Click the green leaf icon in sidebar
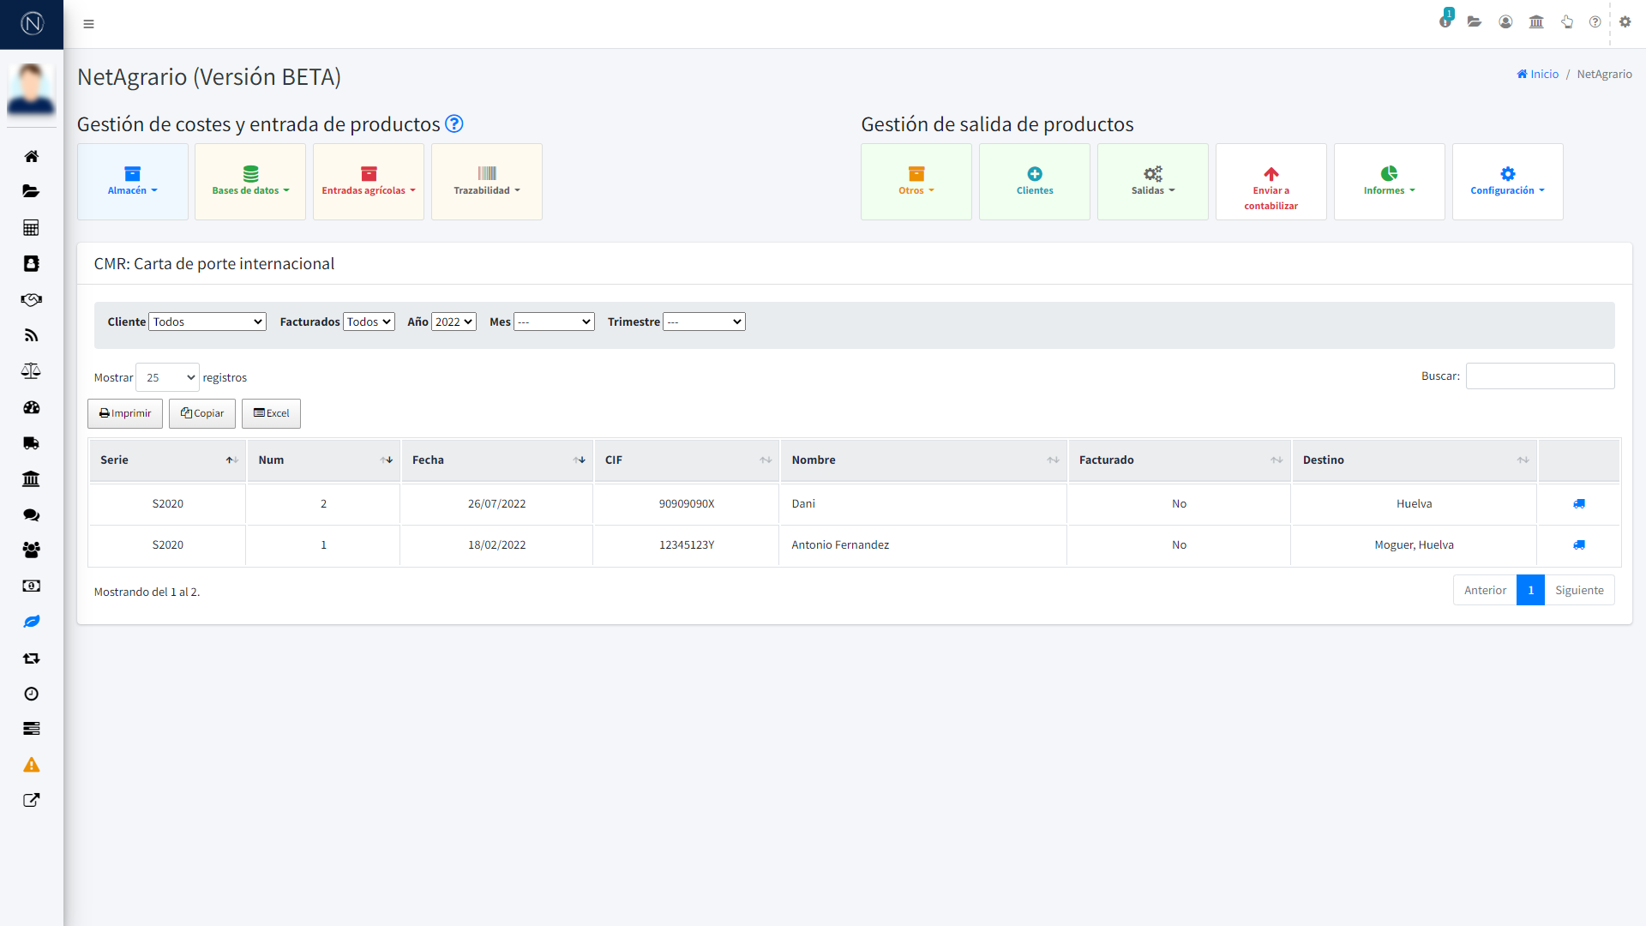 pyautogui.click(x=32, y=622)
